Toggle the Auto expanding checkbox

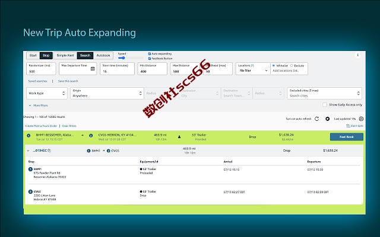pyautogui.click(x=150, y=54)
